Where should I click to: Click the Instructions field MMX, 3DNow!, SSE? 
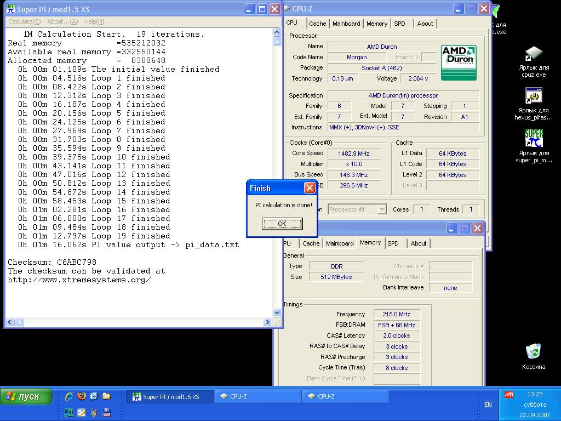[x=404, y=127]
